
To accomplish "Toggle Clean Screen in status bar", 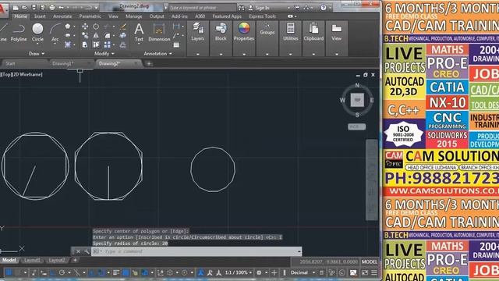I will tap(364, 272).
